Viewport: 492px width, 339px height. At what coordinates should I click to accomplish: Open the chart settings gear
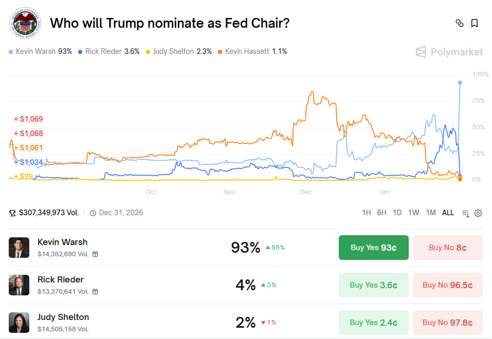point(478,213)
